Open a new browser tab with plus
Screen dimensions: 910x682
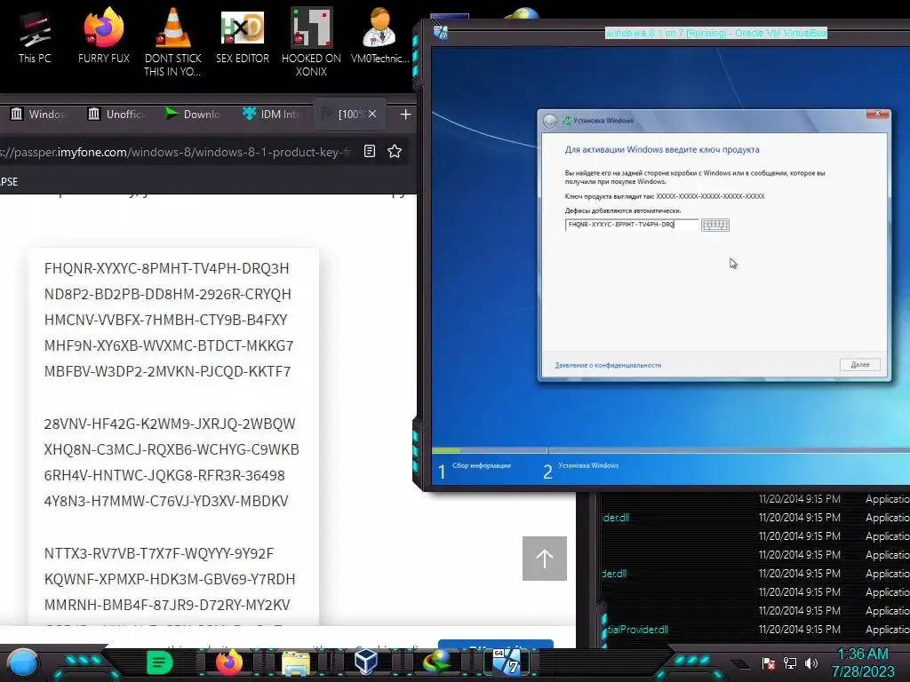(x=405, y=115)
